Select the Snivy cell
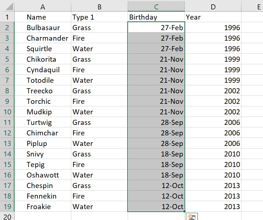 [x=43, y=154]
